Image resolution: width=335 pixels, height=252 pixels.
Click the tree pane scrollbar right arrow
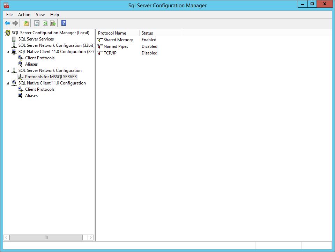tap(91, 237)
